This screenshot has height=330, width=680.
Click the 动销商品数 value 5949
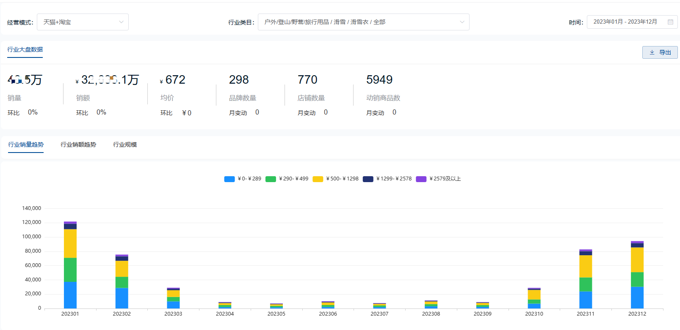click(x=379, y=79)
